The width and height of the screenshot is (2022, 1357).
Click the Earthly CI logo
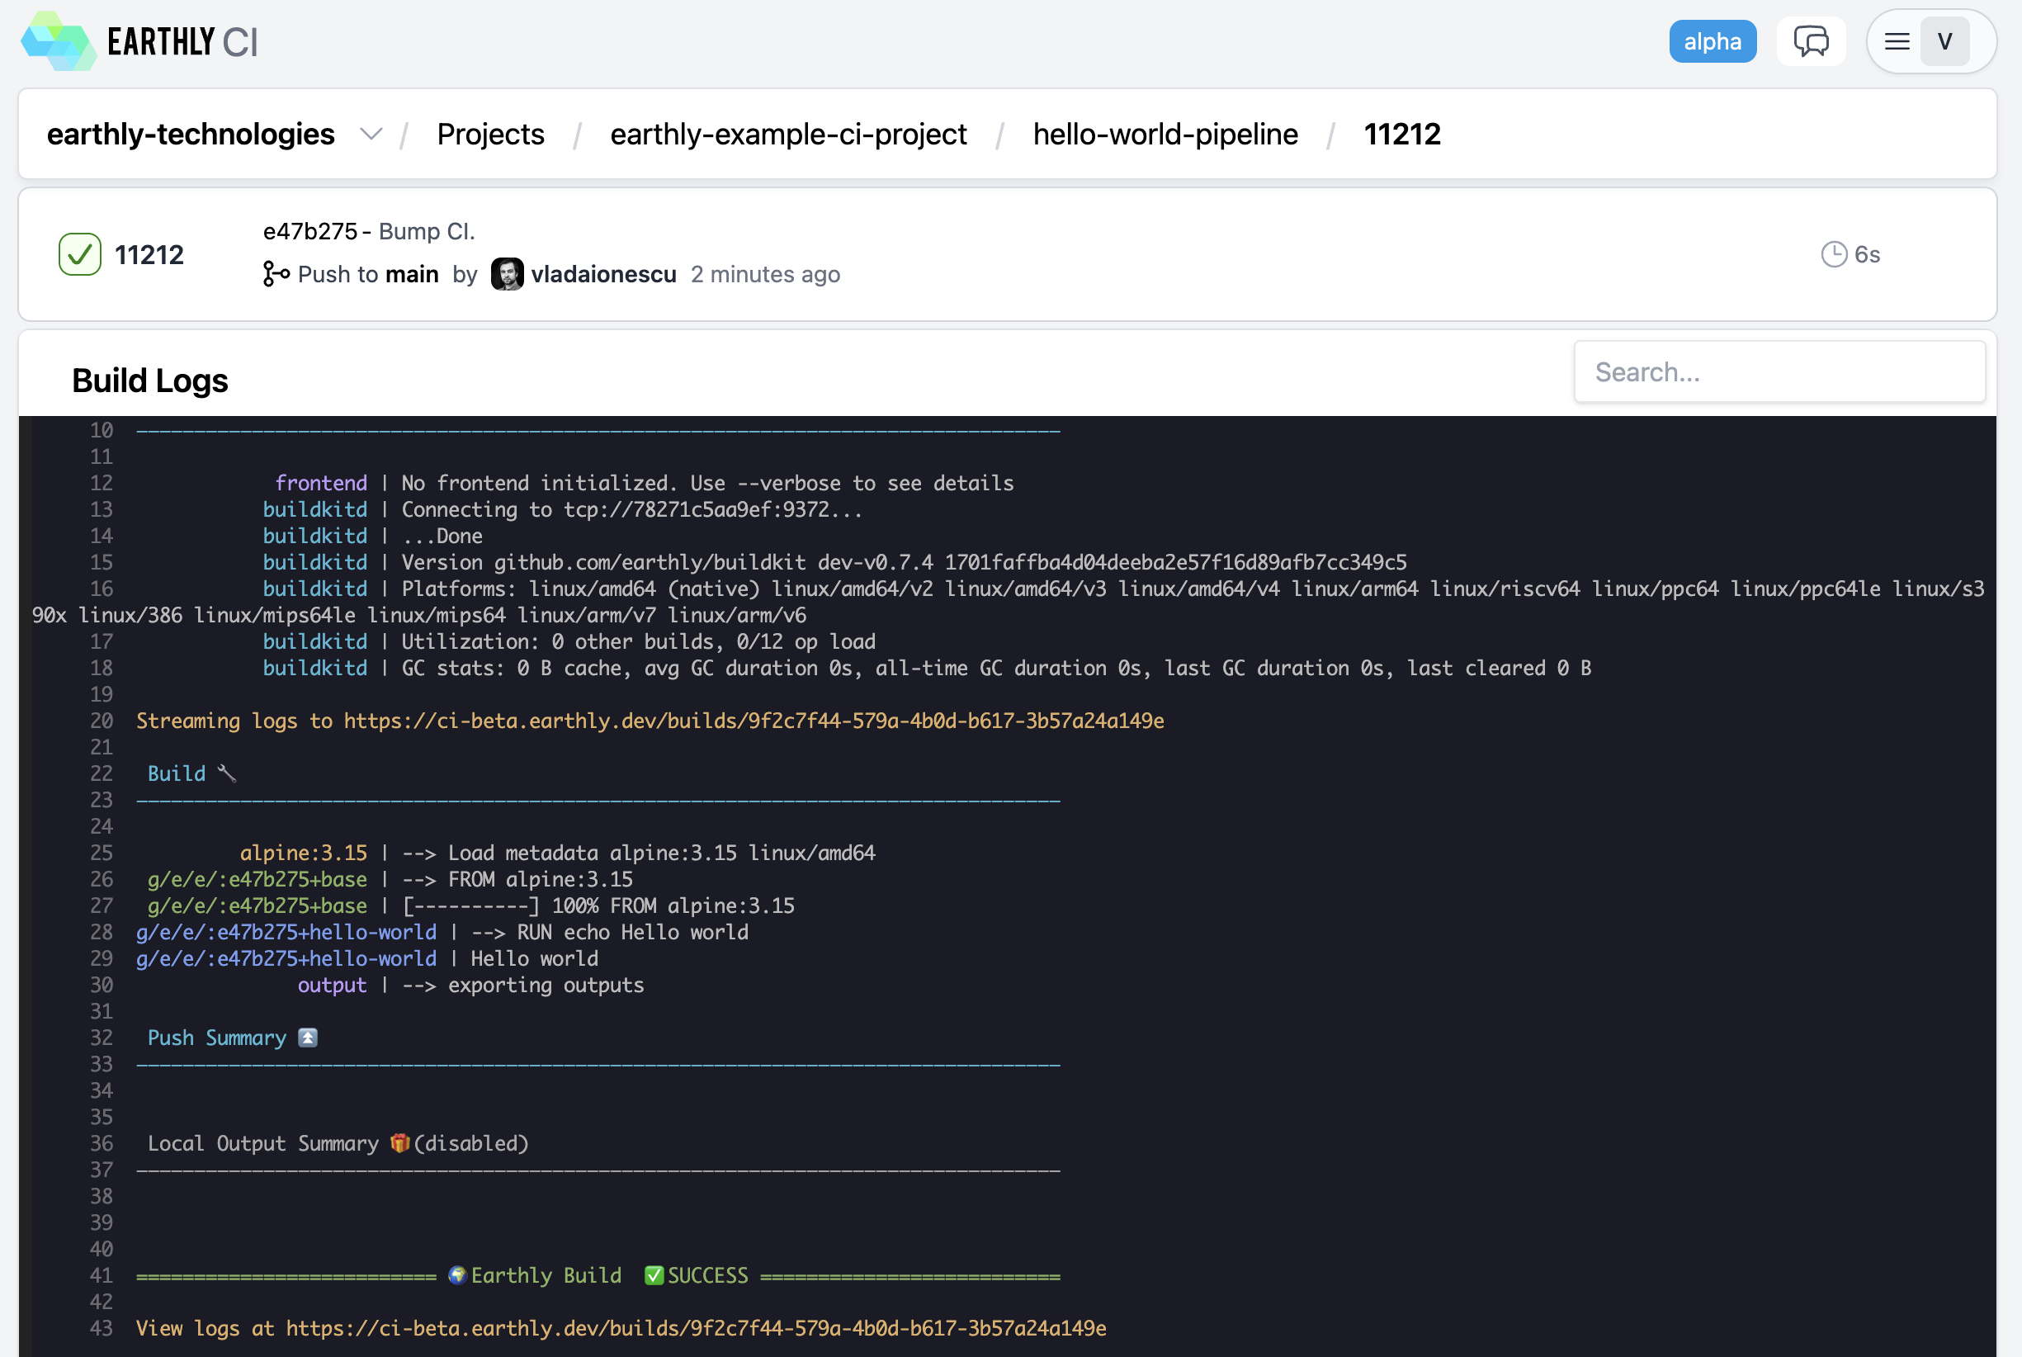click(x=139, y=40)
